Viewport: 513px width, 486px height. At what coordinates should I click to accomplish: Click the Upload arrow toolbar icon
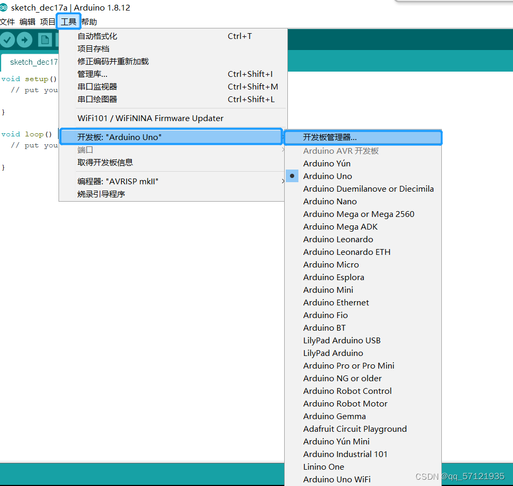25,40
